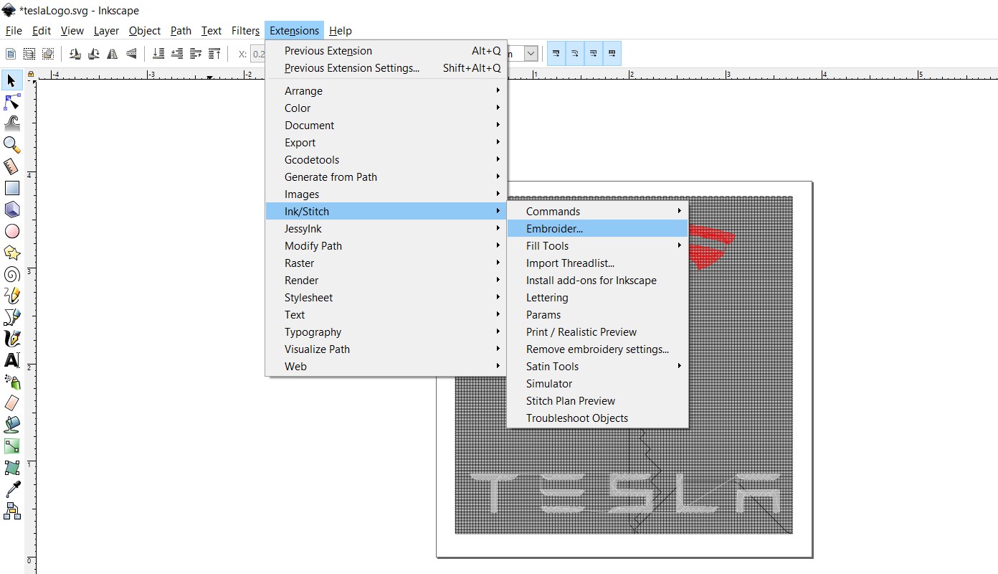
Task: Expand the Arrange submenu
Action: 386,91
